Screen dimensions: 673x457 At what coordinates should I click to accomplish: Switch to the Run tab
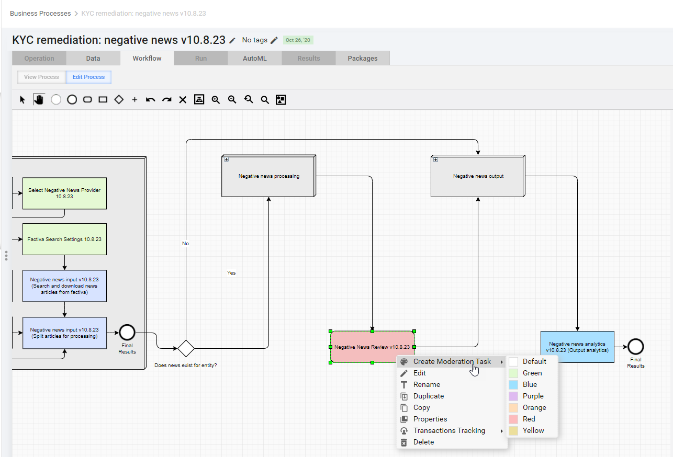pos(201,58)
